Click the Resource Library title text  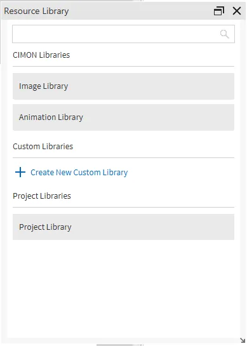tap(36, 11)
